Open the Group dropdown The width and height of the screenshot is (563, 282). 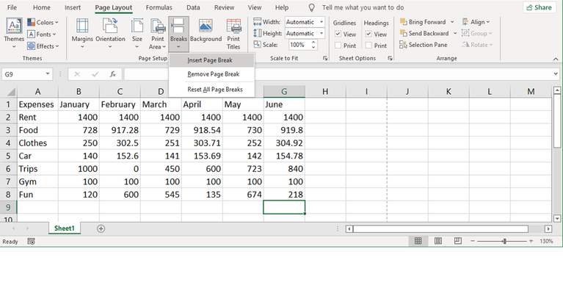click(477, 33)
